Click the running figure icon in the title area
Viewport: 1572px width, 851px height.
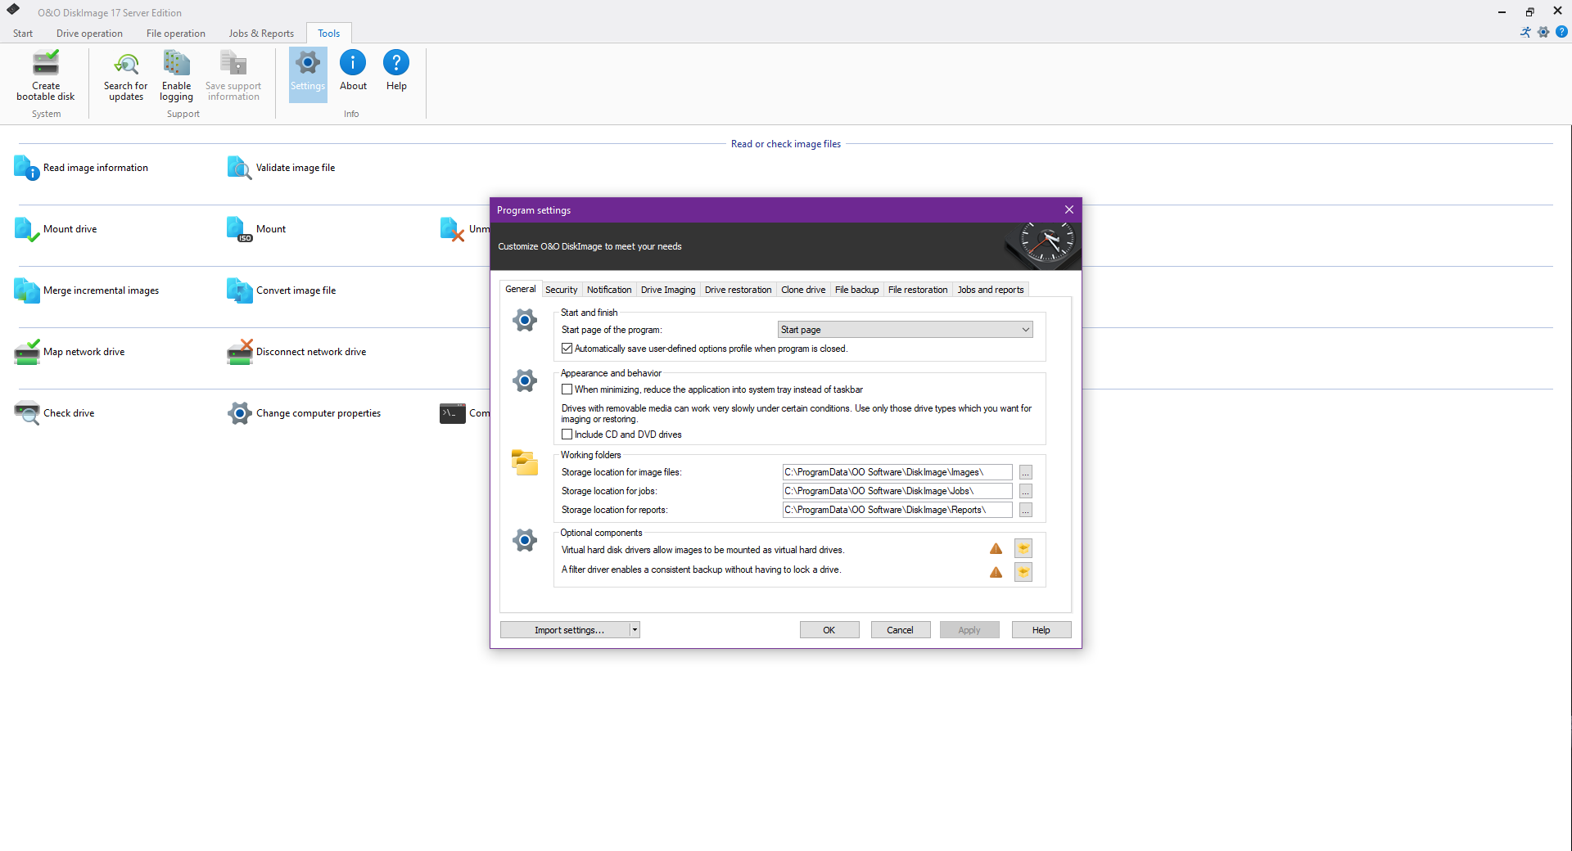pyautogui.click(x=1525, y=33)
